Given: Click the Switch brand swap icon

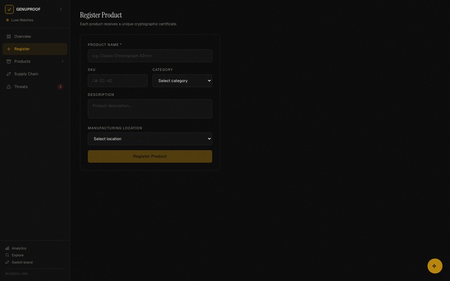Looking at the screenshot, I should [7, 263].
